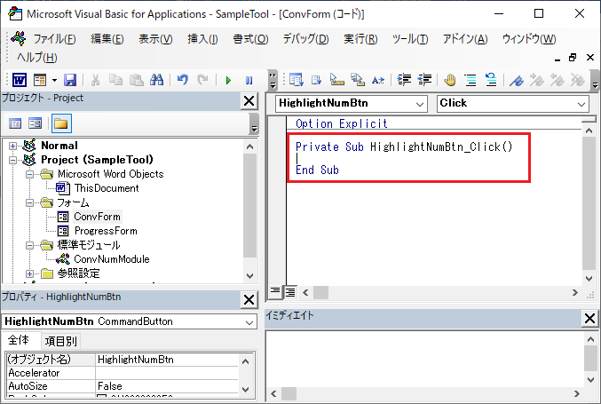601x404 pixels.
Task: Open the Insert UserForm dropdown arrow
Action: (54, 80)
